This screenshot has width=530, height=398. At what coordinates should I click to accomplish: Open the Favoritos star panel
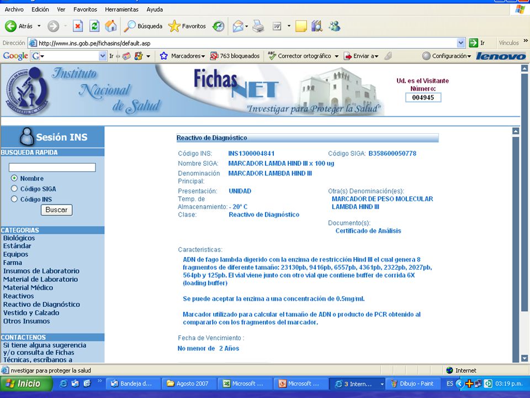tap(187, 26)
